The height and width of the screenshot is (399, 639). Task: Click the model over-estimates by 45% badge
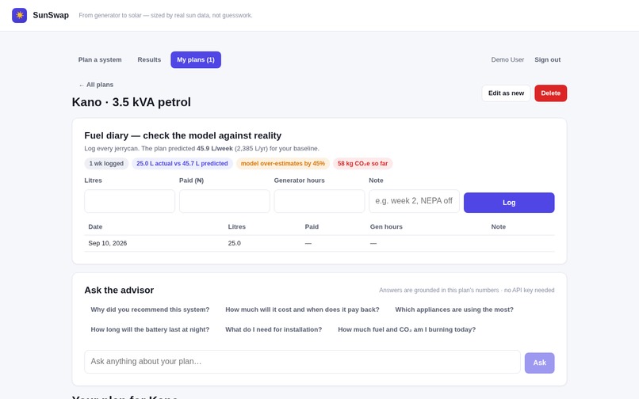click(x=283, y=164)
